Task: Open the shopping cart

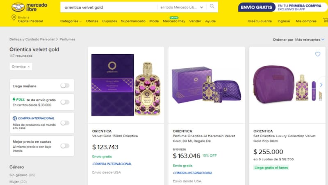Action: (325, 21)
